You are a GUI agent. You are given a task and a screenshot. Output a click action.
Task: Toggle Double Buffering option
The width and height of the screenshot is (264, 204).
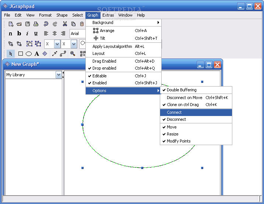point(196,90)
